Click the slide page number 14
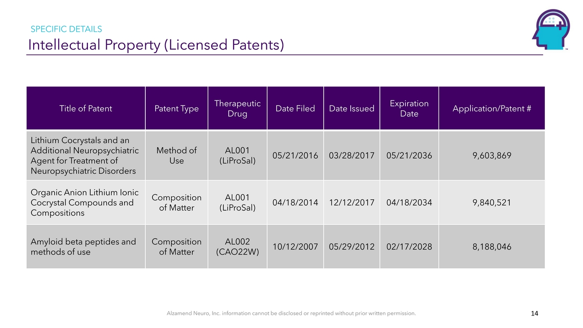Viewport: 583px width, 328px height. click(x=534, y=314)
